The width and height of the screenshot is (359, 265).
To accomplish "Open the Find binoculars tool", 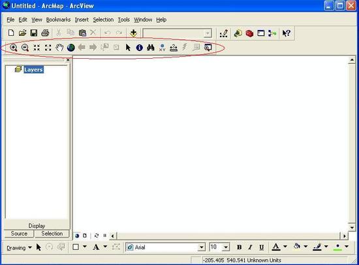I will (151, 48).
